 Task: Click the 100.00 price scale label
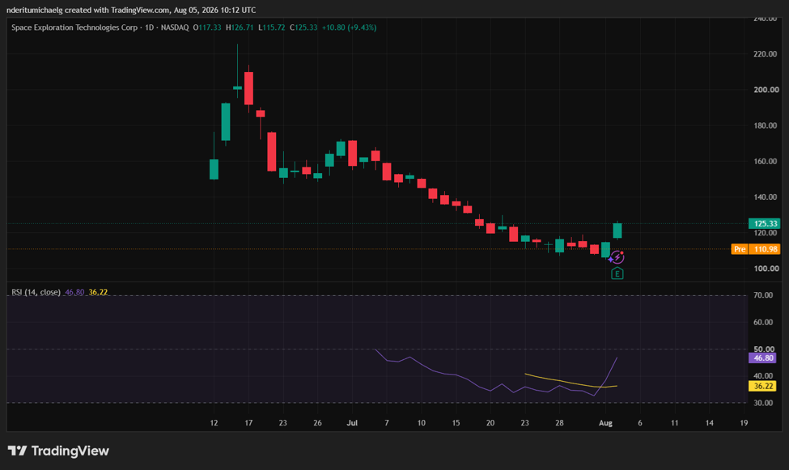point(766,269)
